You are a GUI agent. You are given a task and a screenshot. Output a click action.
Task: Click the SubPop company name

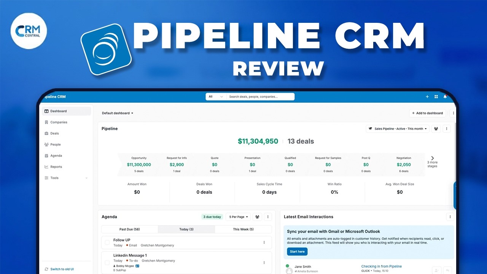[x=121, y=270]
